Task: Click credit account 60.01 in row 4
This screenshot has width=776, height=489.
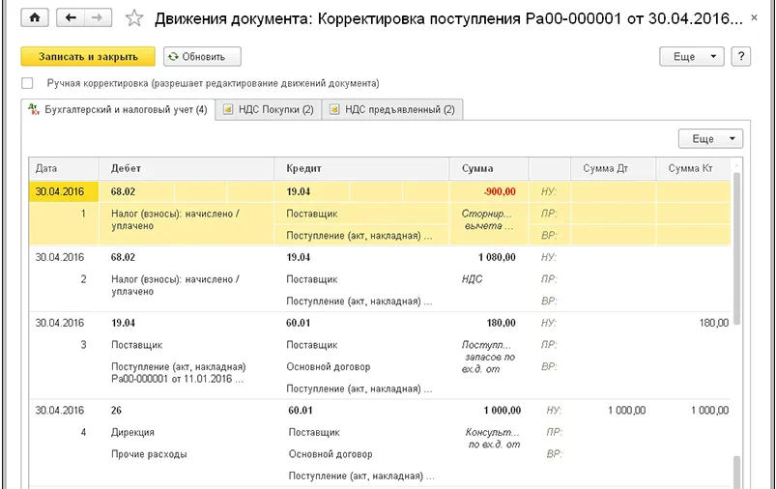Action: pyautogui.click(x=301, y=411)
